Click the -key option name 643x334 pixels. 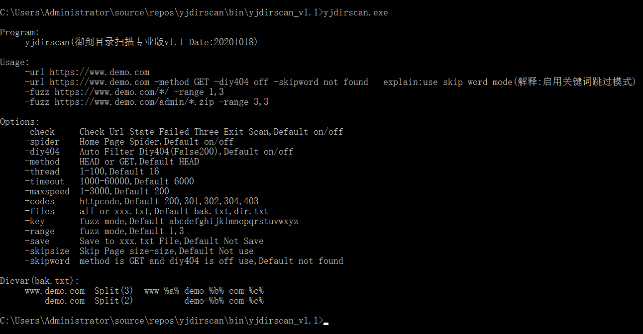tap(35, 221)
